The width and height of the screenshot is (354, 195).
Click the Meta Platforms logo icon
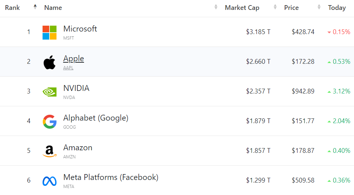[x=50, y=181]
